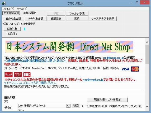Click the 保存 button
151x113 pixels.
(56, 14)
